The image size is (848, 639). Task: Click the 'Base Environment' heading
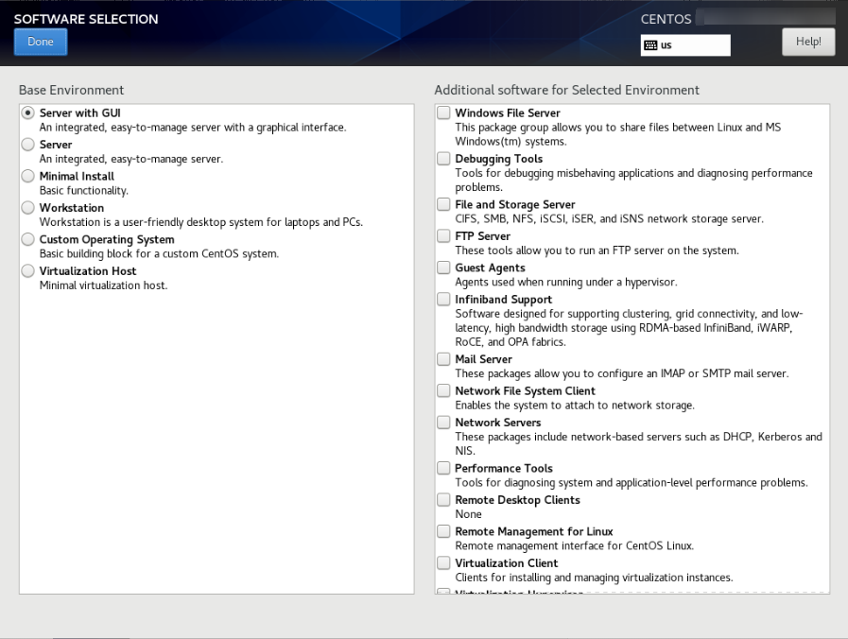pos(72,91)
